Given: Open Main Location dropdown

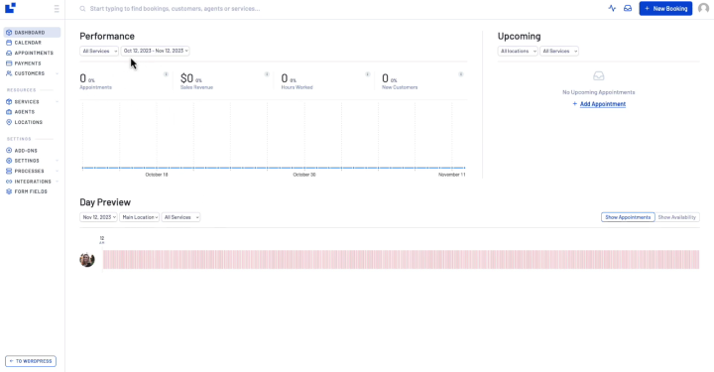Looking at the screenshot, I should pyautogui.click(x=140, y=217).
